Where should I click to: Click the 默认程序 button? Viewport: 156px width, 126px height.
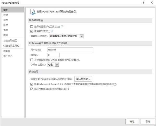coord(83,79)
